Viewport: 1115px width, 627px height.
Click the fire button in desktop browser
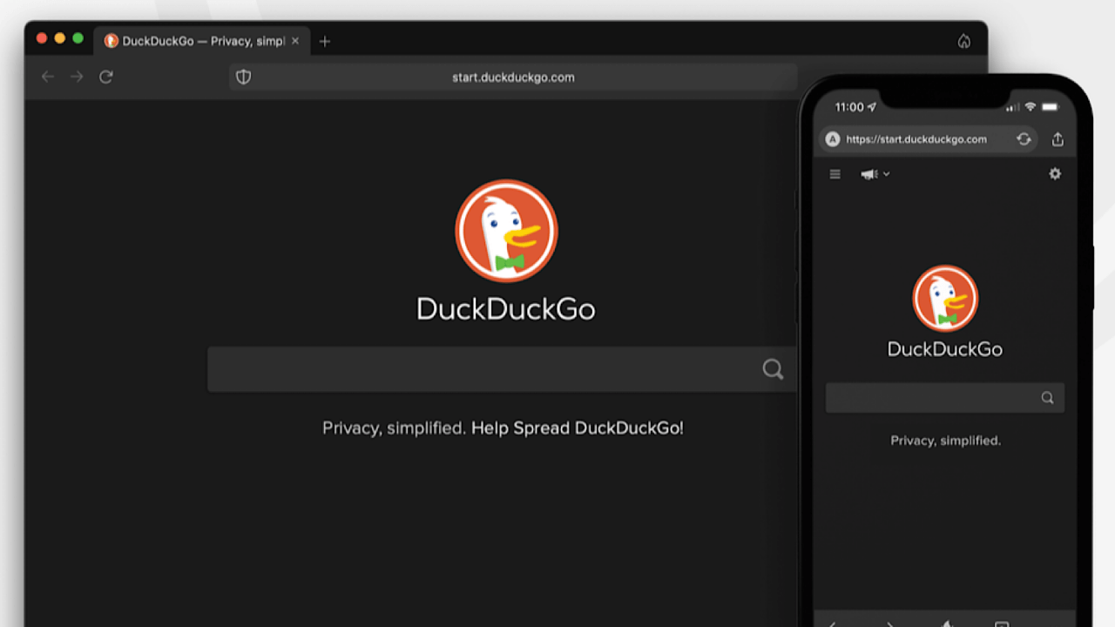coord(963,41)
